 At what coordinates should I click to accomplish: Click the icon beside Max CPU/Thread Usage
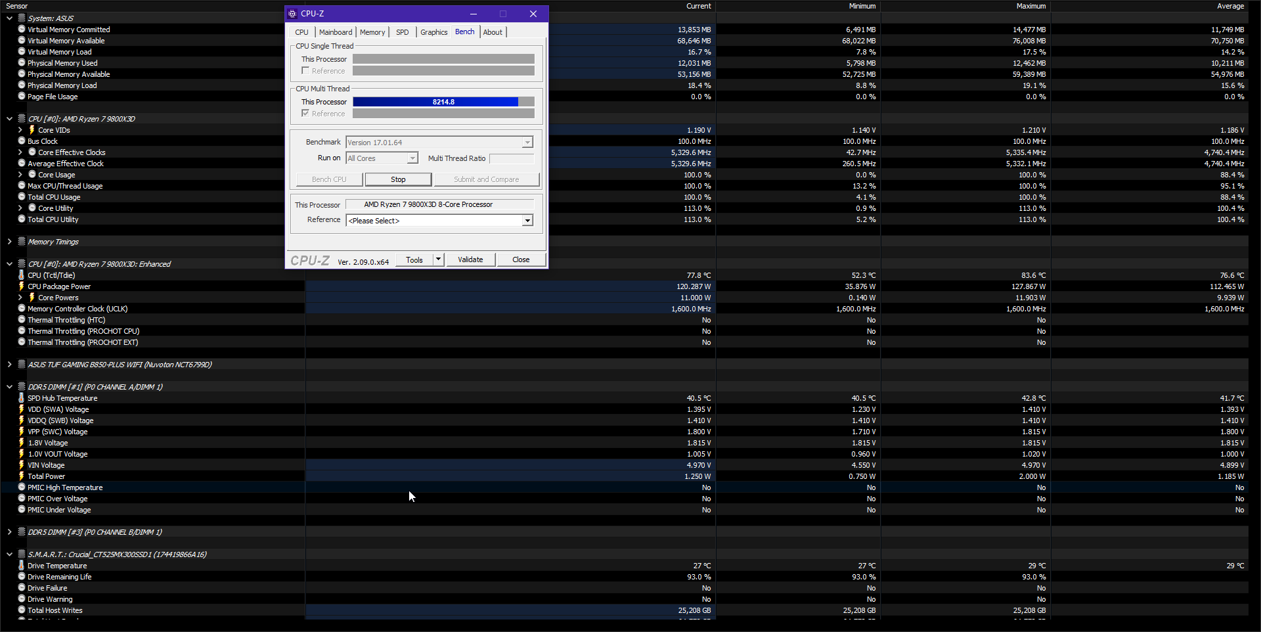pos(22,186)
